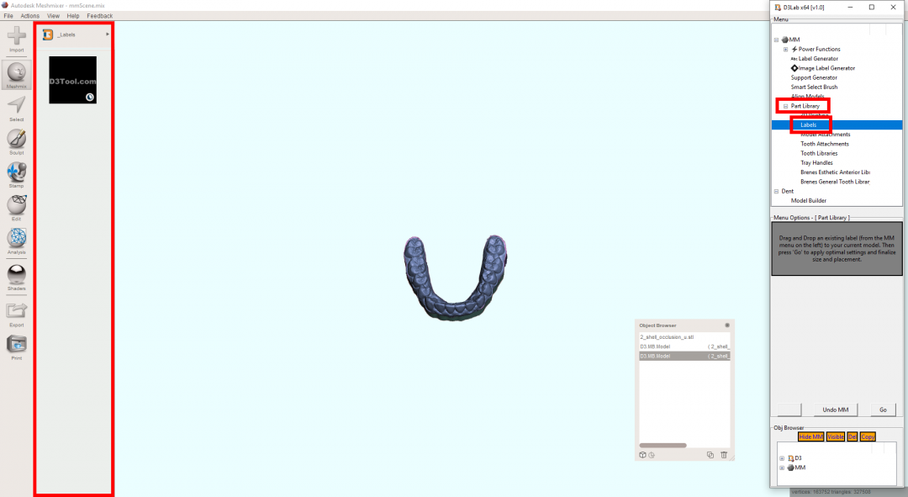Open the Actions menu
The width and height of the screenshot is (908, 497).
[30, 15]
